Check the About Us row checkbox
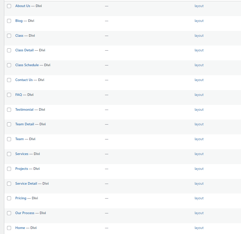241x234 pixels. (9, 6)
